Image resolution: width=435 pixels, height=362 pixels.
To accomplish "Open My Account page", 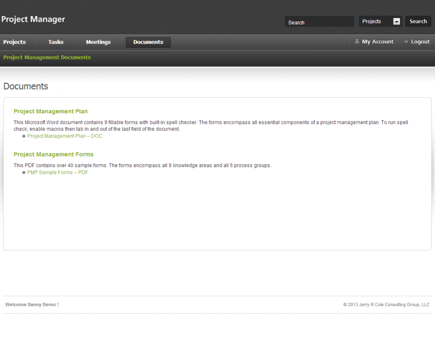I will (x=377, y=42).
